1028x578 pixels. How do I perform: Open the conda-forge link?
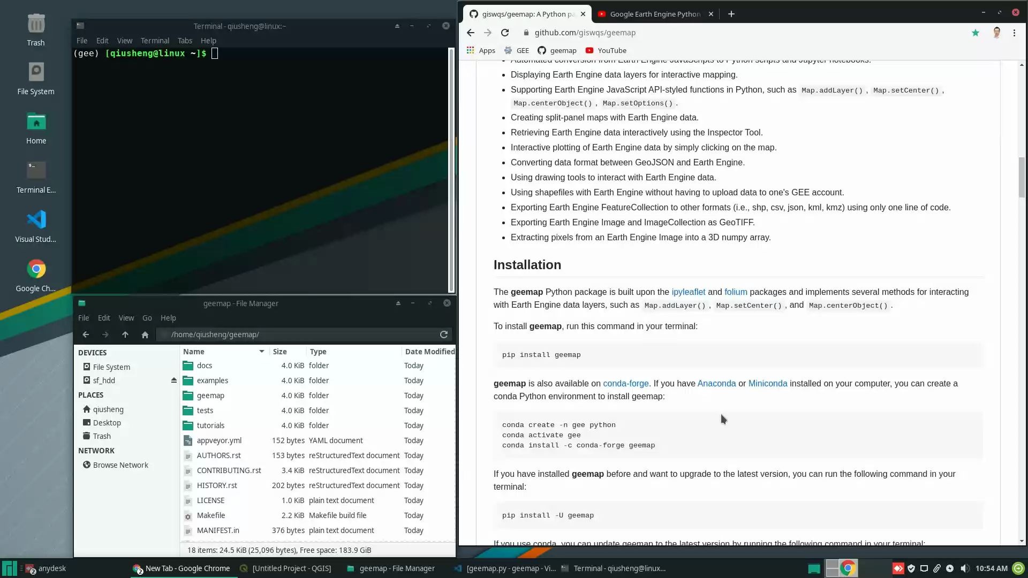point(626,384)
